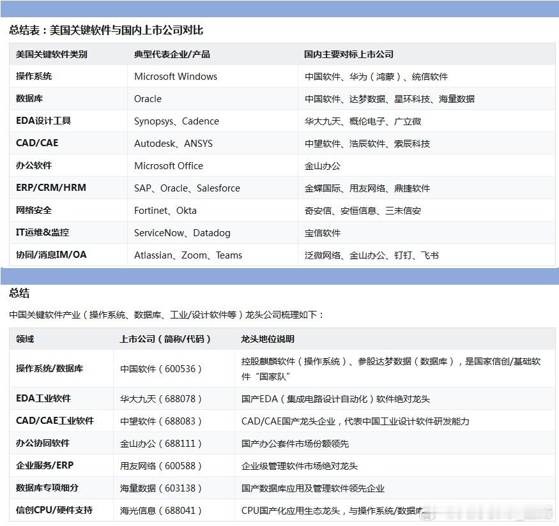Click the description starting 'CPU国产化应用生态龙头'
The height and width of the screenshot is (526, 559).
pyautogui.click(x=333, y=511)
